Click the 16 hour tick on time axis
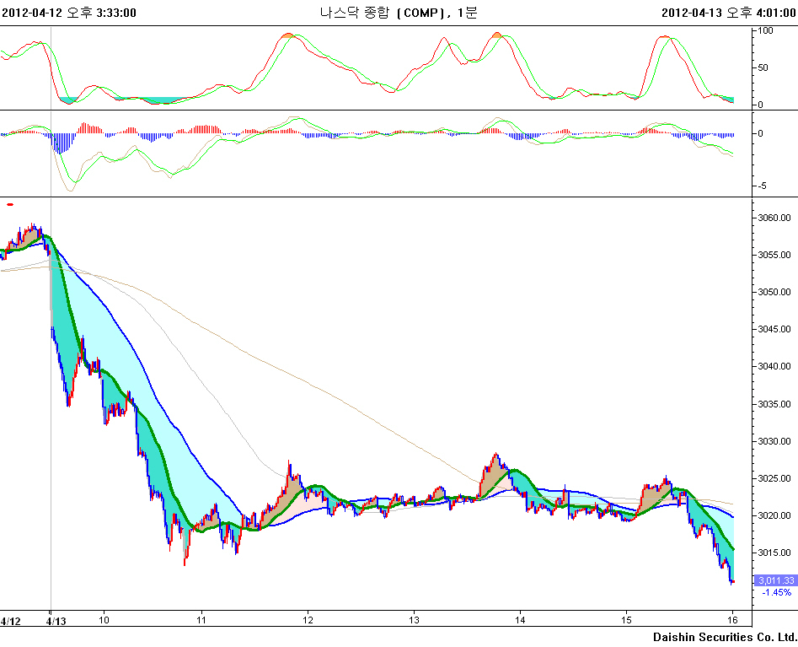 (733, 620)
